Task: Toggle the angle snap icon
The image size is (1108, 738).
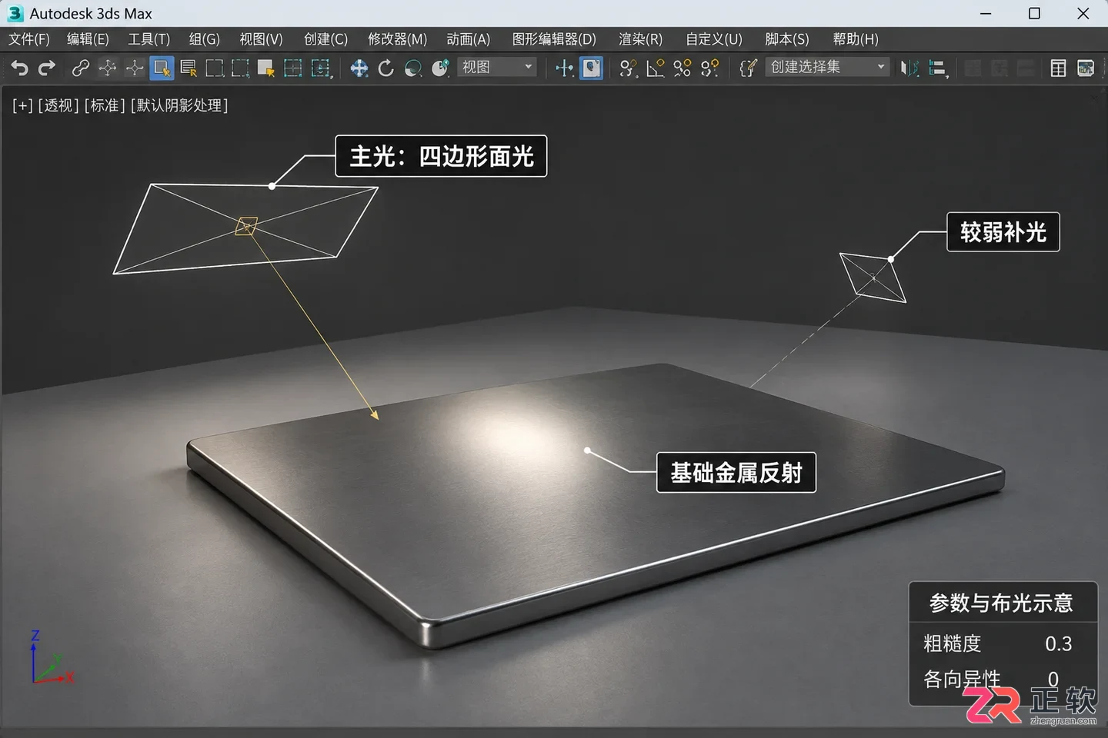Action: pyautogui.click(x=655, y=68)
